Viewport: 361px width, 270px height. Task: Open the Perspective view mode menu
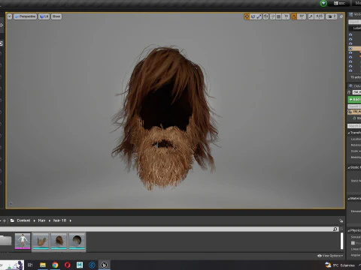25,16
